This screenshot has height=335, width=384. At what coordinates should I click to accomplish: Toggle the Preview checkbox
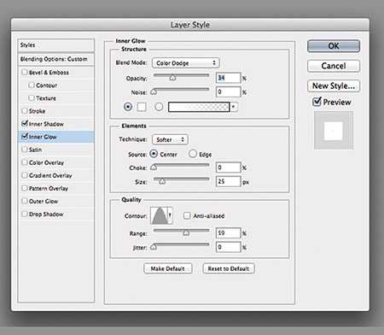coord(317,102)
